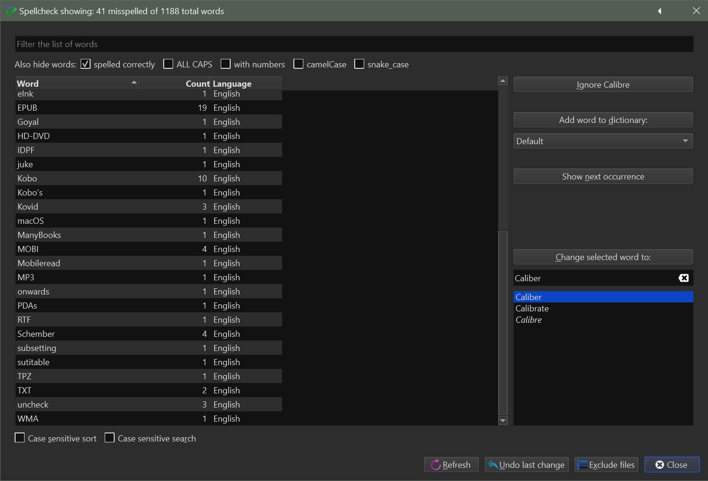
Task: Select the MOBI row
Action: click(x=149, y=249)
